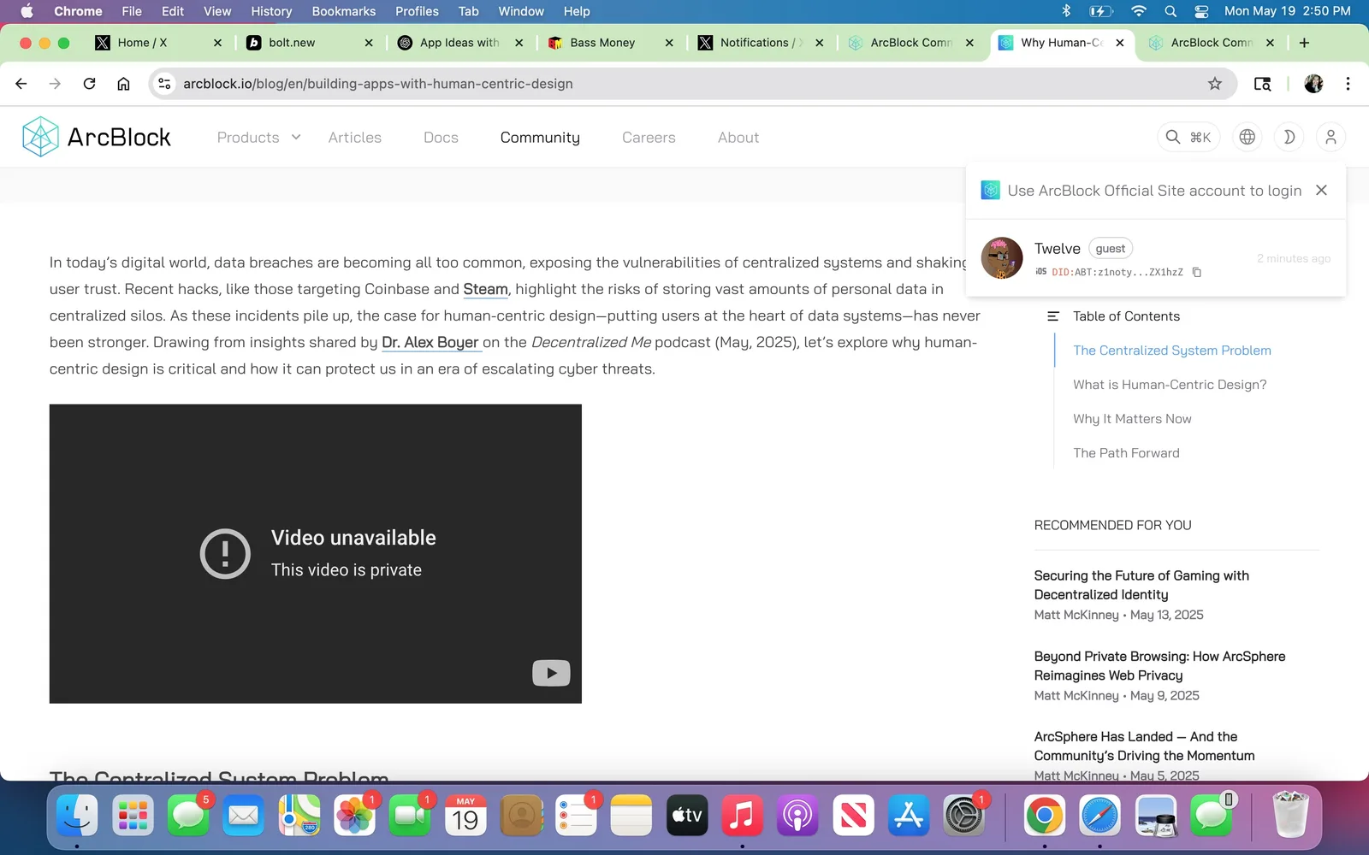
Task: Open the About navigation link
Action: [x=738, y=138]
